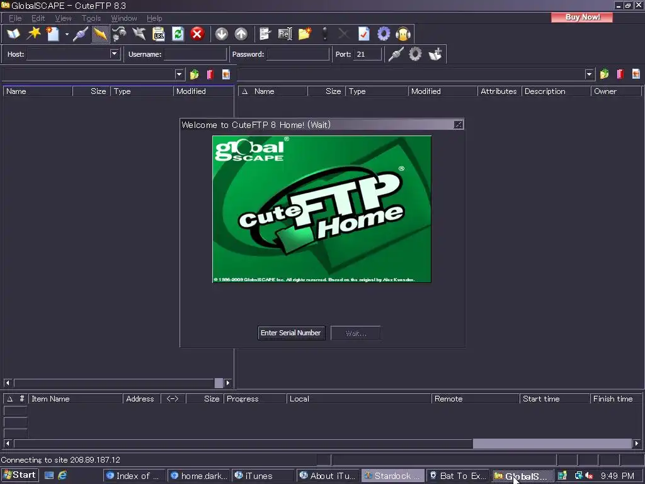Click the Add to Site Manager book icon
Image resolution: width=645 pixels, height=484 pixels.
point(435,54)
